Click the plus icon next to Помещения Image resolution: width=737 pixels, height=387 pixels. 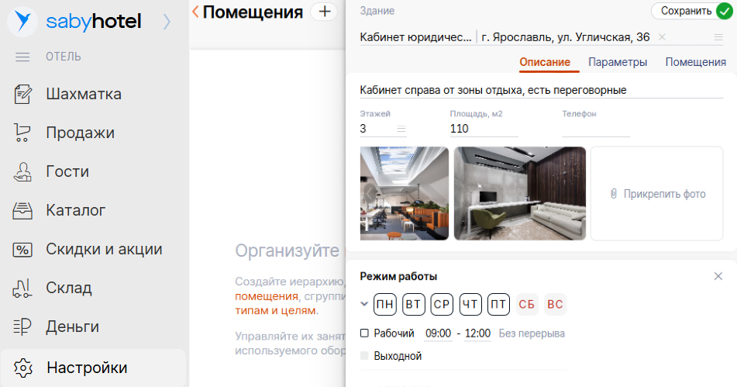[324, 12]
